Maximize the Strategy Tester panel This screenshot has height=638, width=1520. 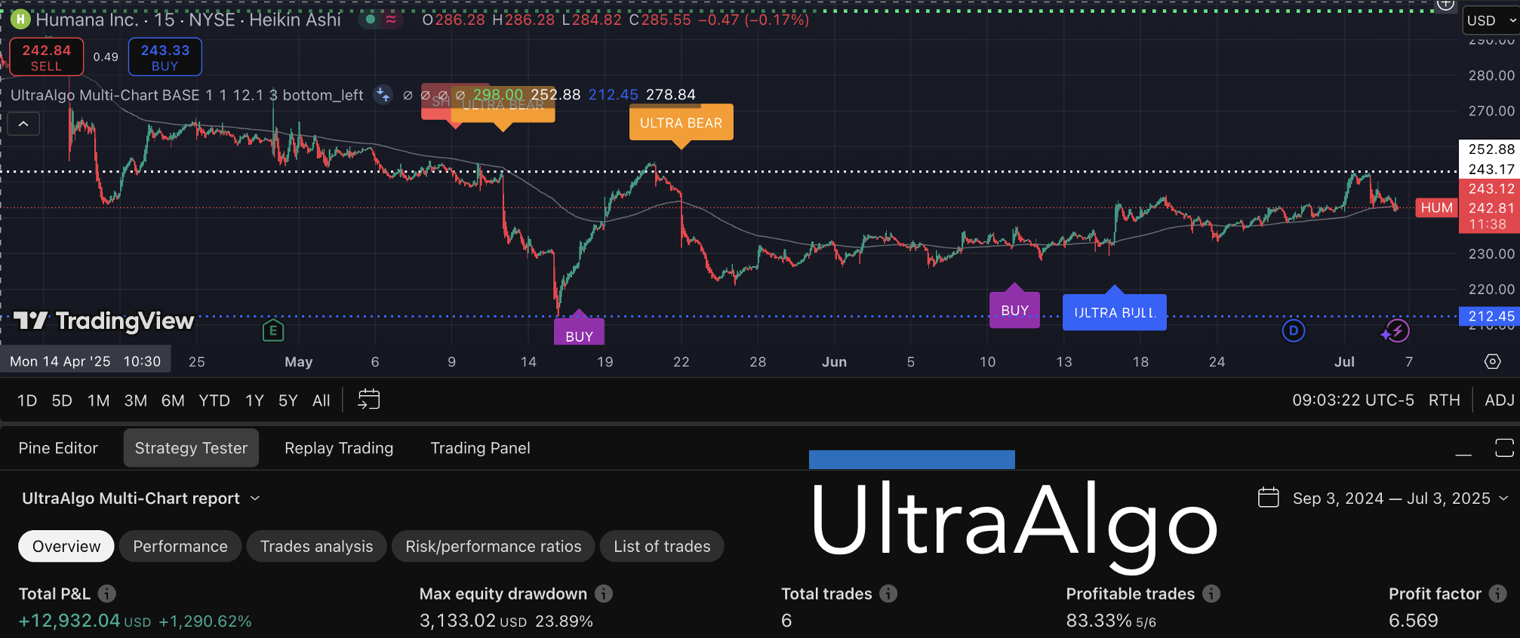point(1504,448)
